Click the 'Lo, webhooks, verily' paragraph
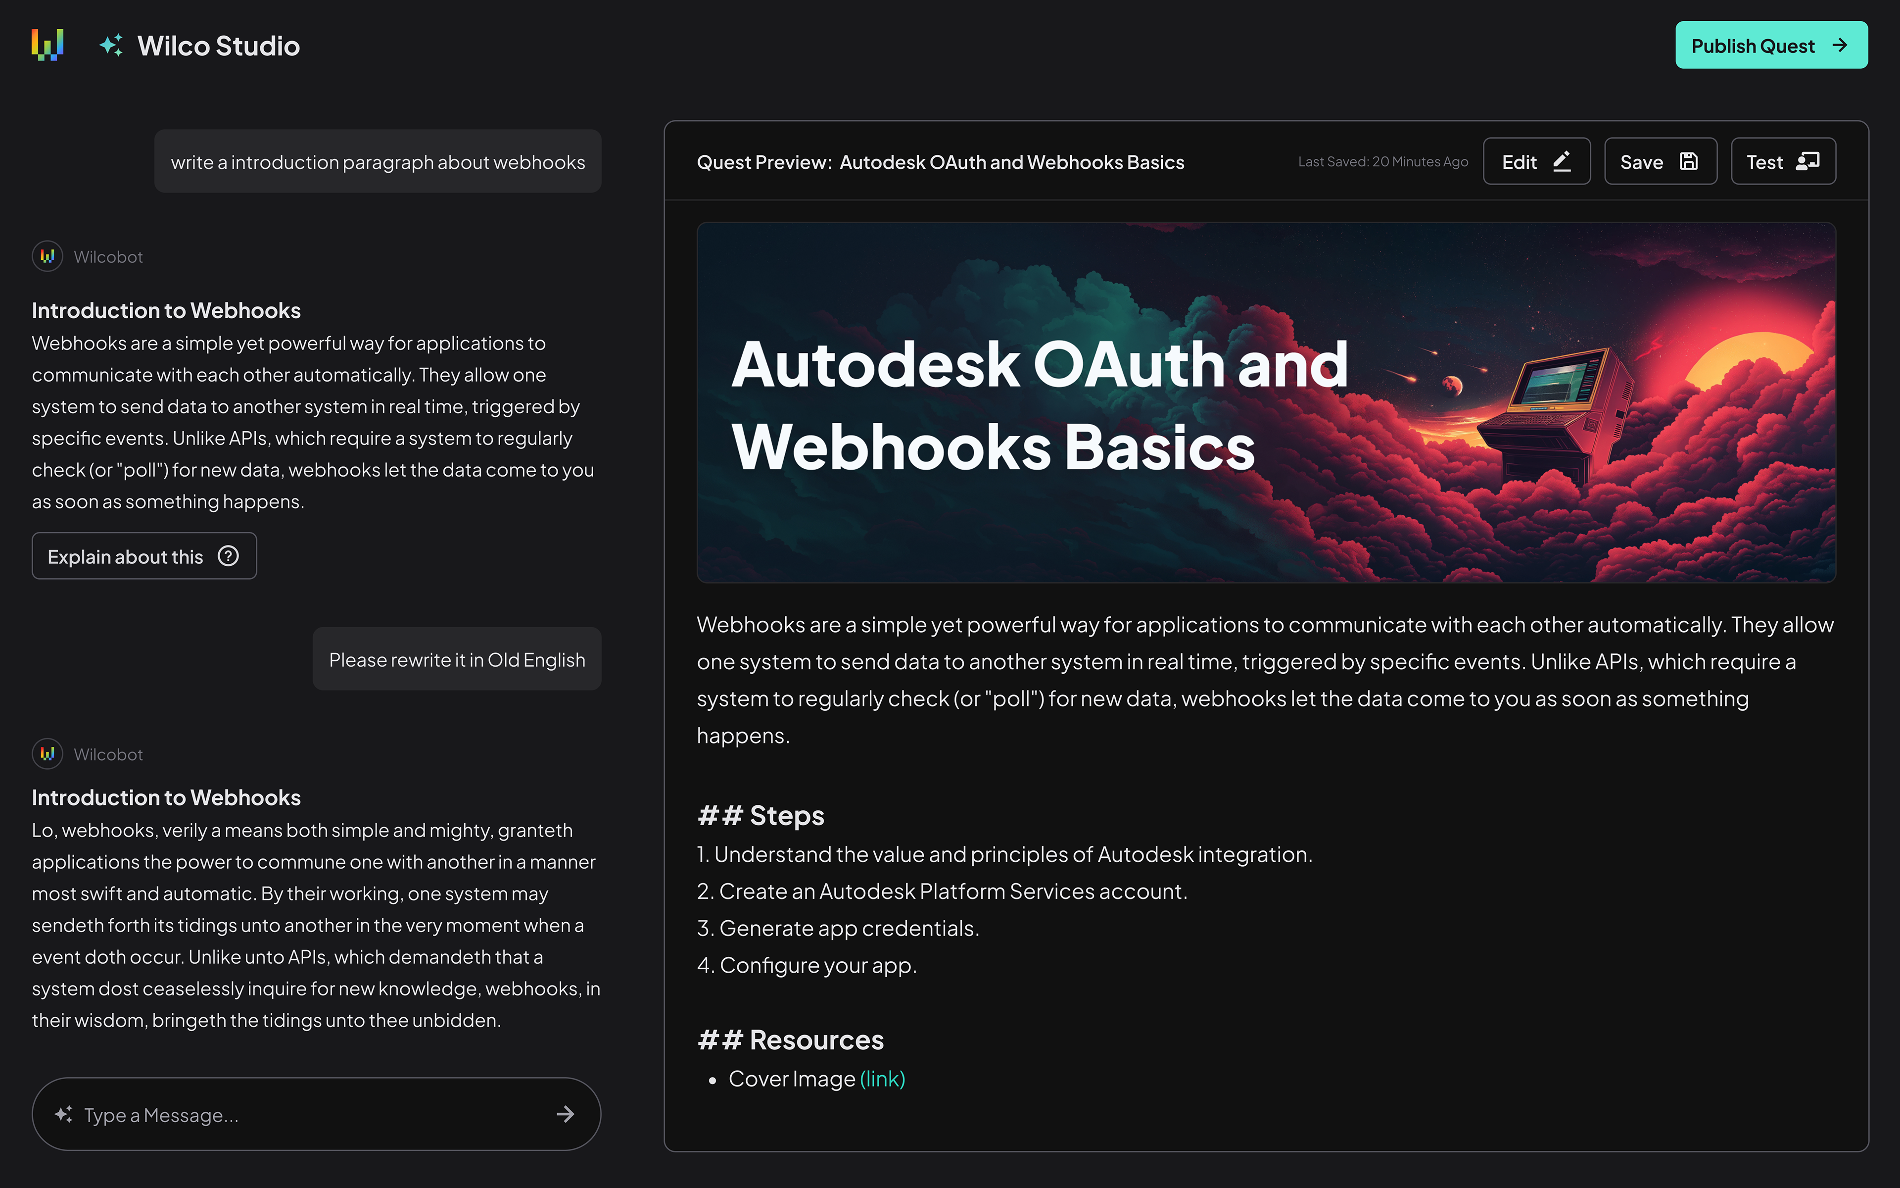The width and height of the screenshot is (1900, 1188). click(316, 926)
